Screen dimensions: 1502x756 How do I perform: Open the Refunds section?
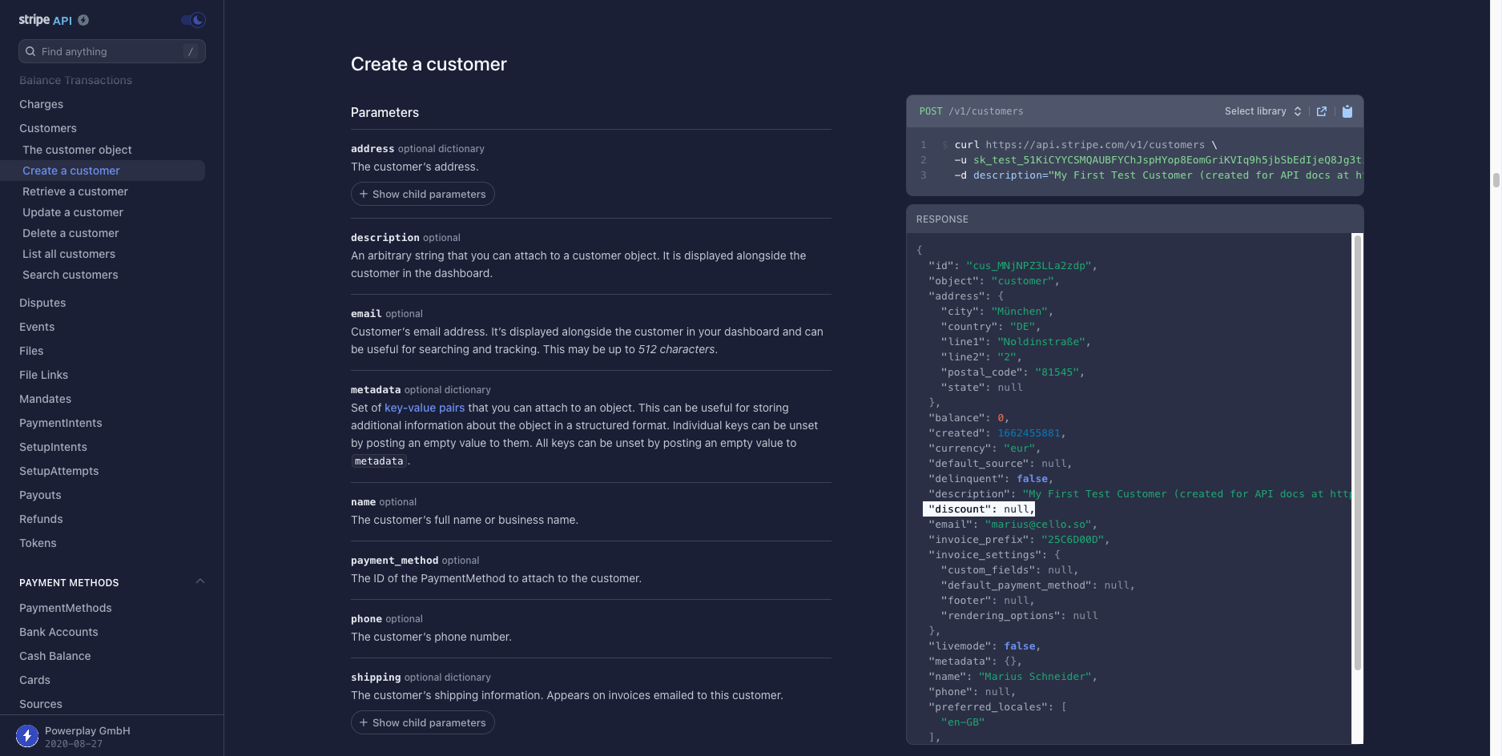click(41, 519)
